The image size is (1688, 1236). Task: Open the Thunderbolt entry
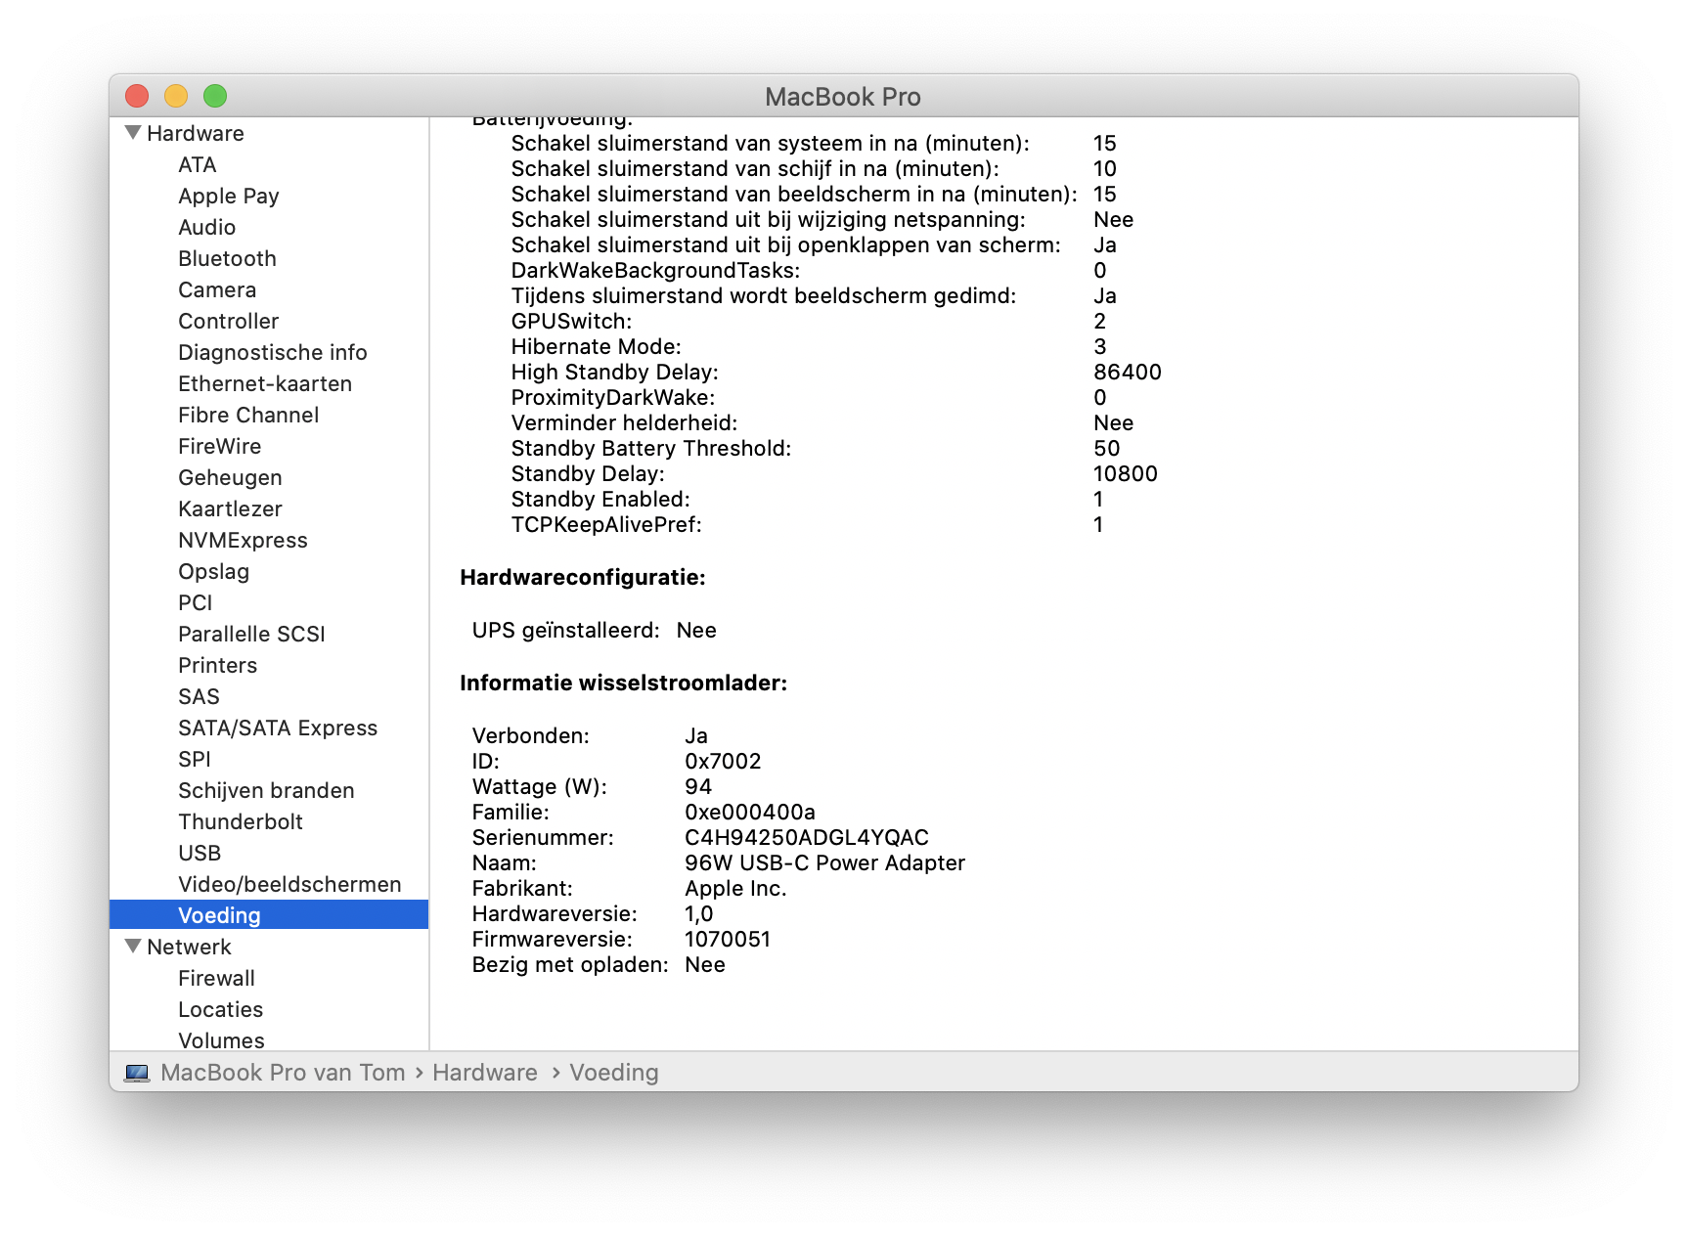[241, 821]
